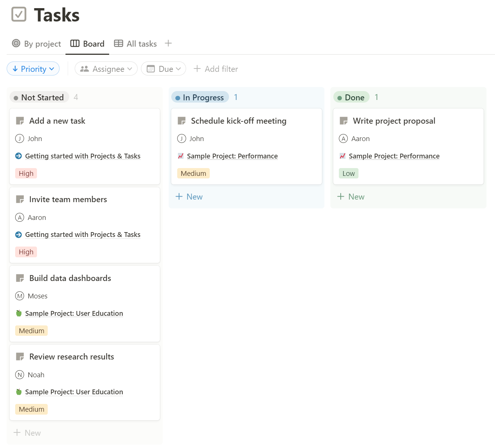The height and width of the screenshot is (445, 495).
Task: Click blue arrow icon on Invite team members card
Action: point(18,234)
